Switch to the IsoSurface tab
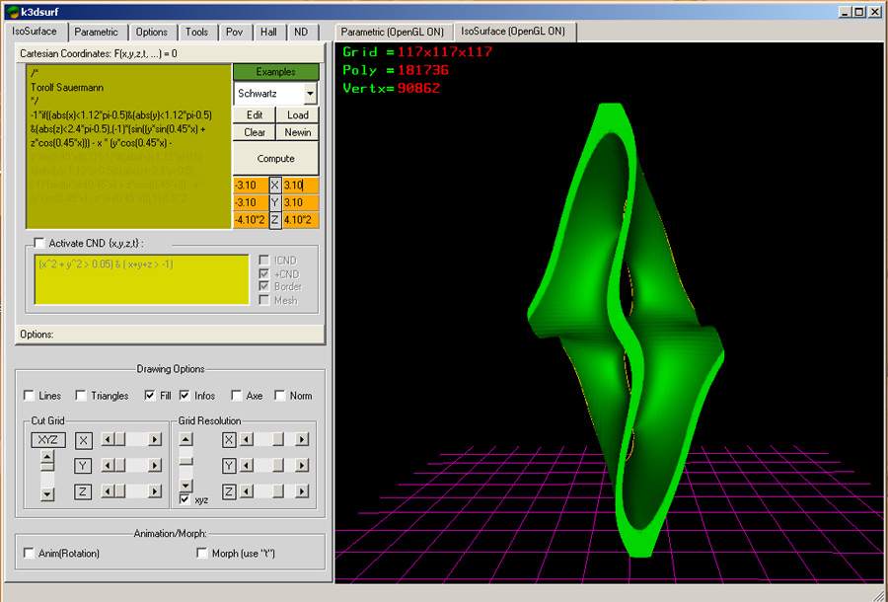 tap(36, 32)
